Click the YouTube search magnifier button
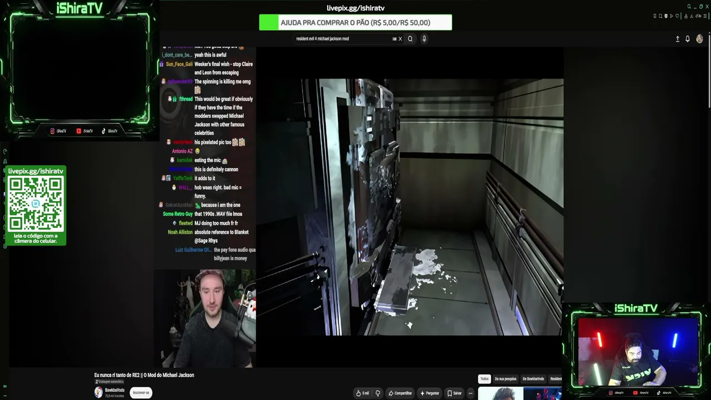Screen dimensions: 711x400 (x=410, y=39)
